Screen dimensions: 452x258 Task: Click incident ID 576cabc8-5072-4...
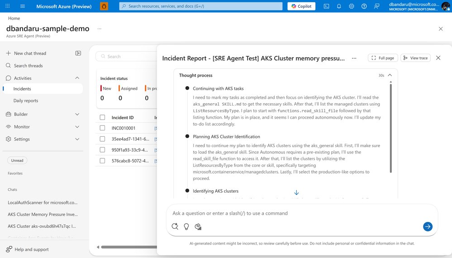[x=130, y=161]
